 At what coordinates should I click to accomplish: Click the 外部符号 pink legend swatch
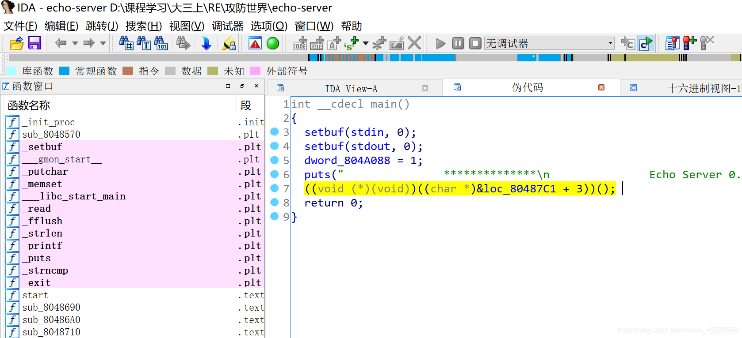tap(255, 71)
